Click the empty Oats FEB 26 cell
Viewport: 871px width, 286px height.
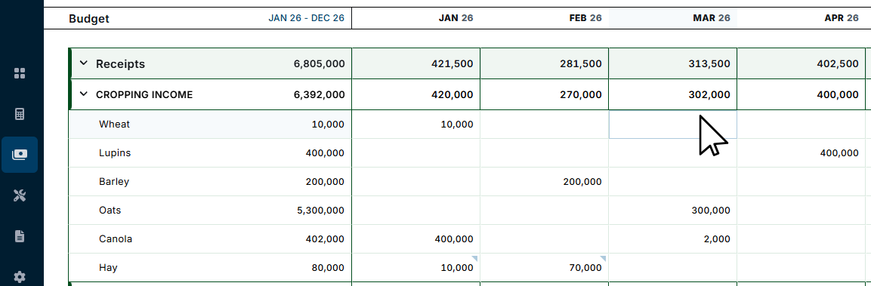pos(545,211)
